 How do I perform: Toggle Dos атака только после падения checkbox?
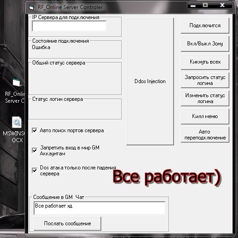point(35,170)
